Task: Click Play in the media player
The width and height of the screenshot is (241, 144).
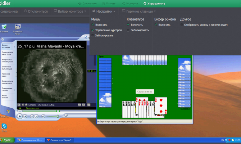Action: [20, 116]
